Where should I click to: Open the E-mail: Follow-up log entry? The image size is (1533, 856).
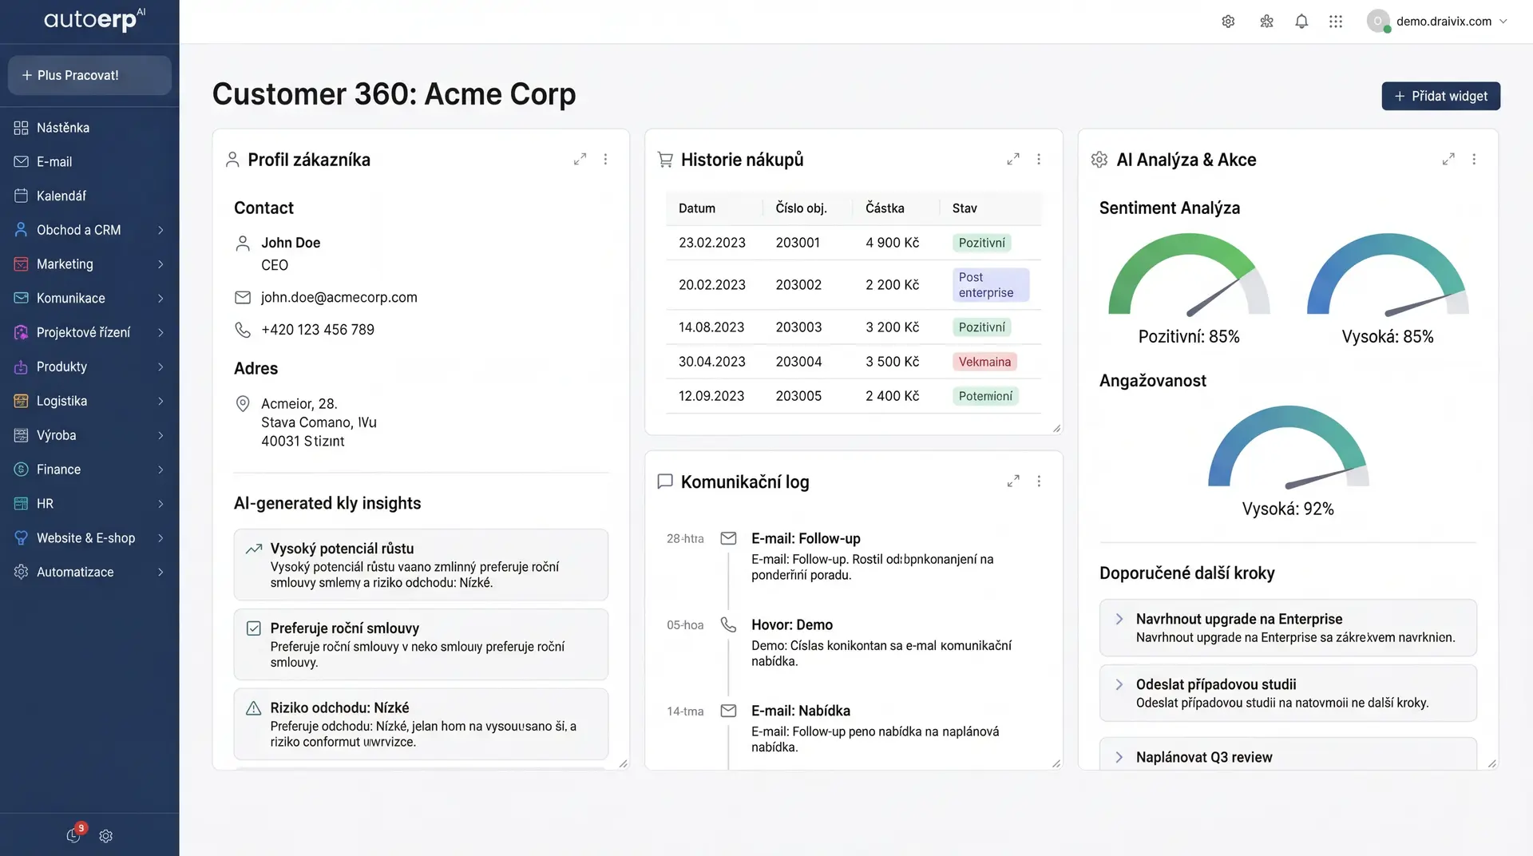872,557
